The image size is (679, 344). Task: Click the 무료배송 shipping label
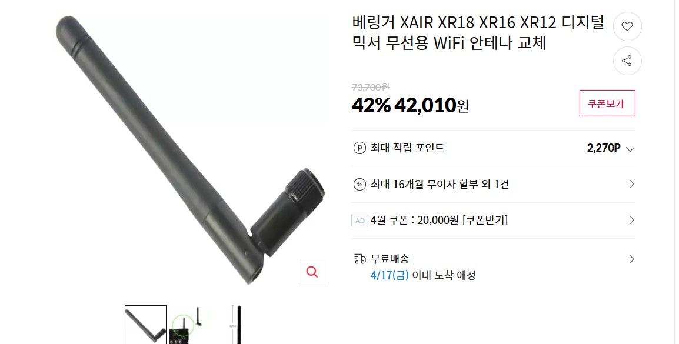(x=390, y=259)
